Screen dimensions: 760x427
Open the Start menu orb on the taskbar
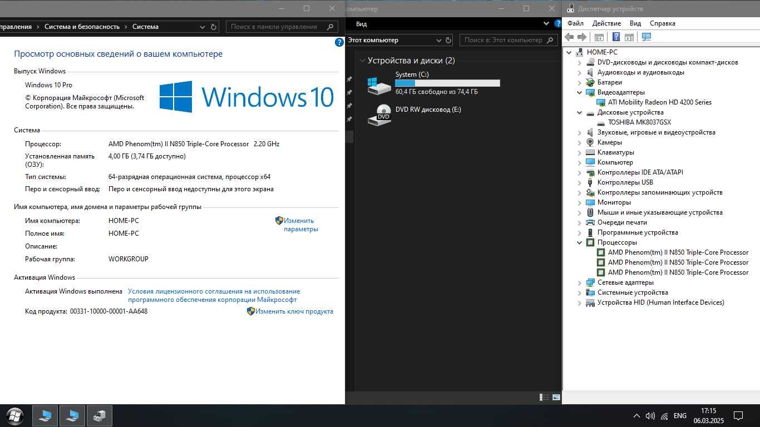click(15, 416)
